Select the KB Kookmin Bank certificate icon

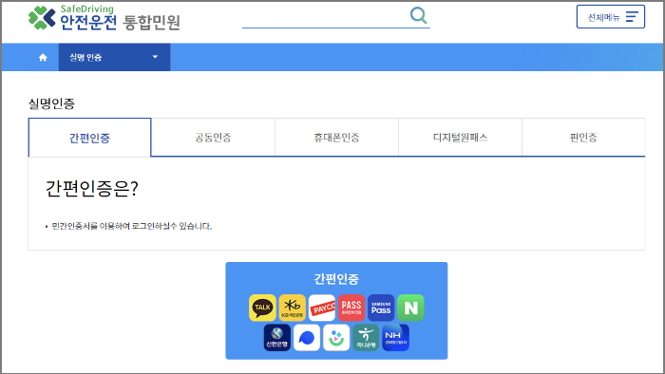pos(293,308)
